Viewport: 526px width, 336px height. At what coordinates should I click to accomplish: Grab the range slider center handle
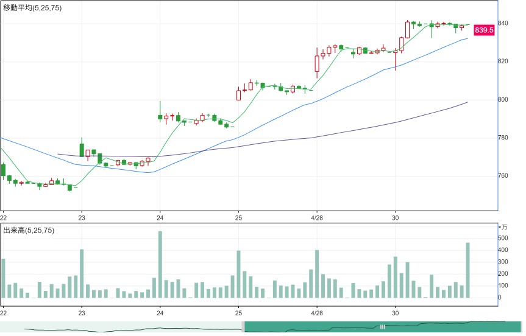(382, 327)
